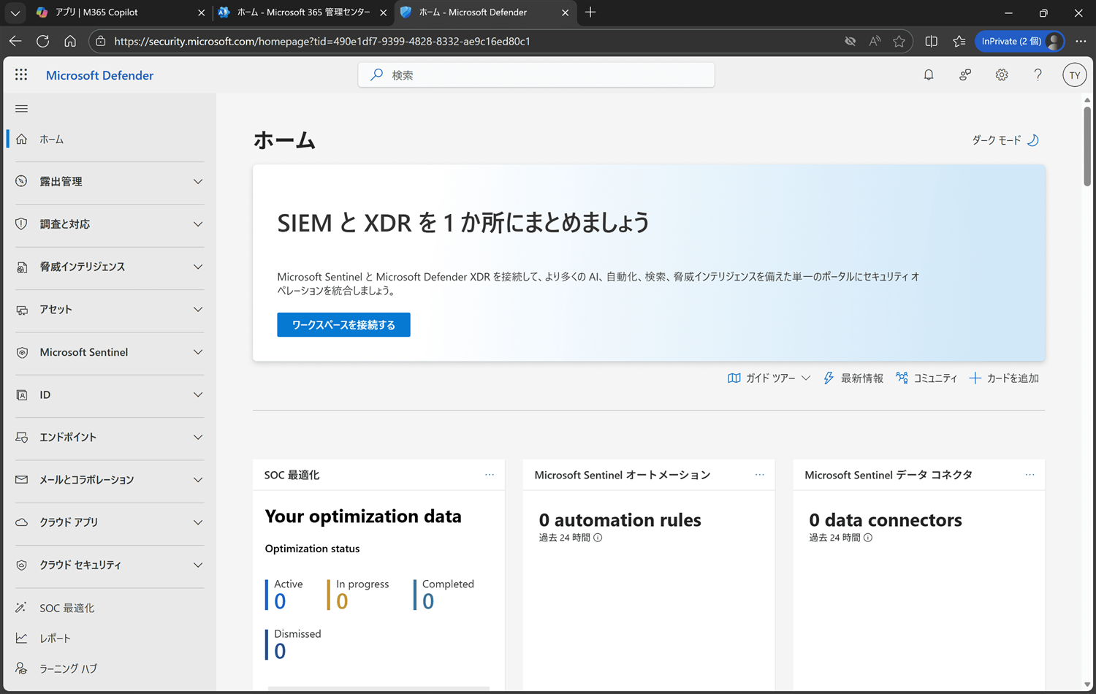Click the アセット devices icon
The image size is (1096, 694).
pos(22,309)
